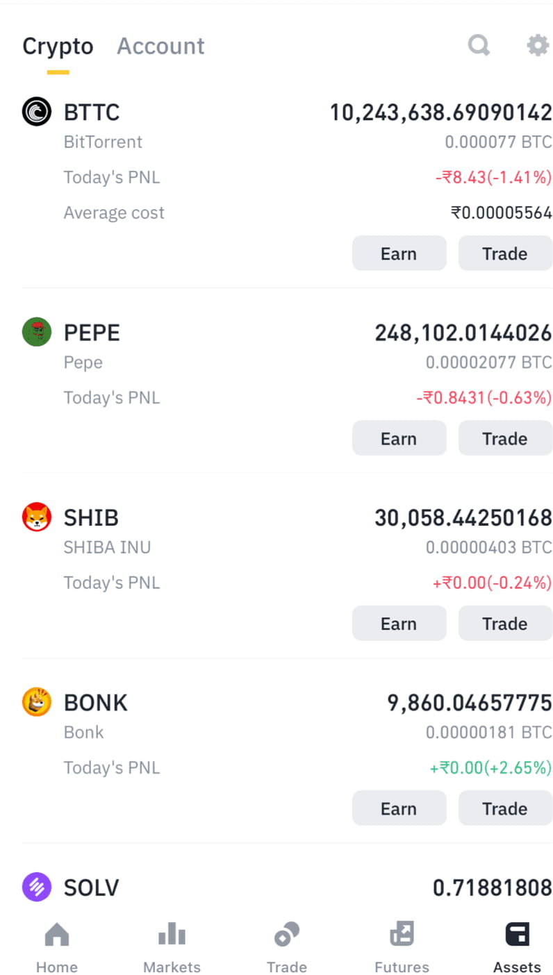Open Futures from bottom navigation bar
553x975 pixels.
click(x=402, y=948)
